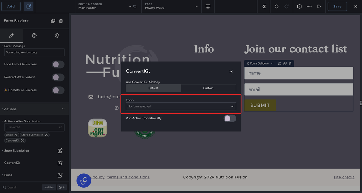Click the gear plus settings button
Viewport: 362px width, 193px height.
(x=62, y=187)
